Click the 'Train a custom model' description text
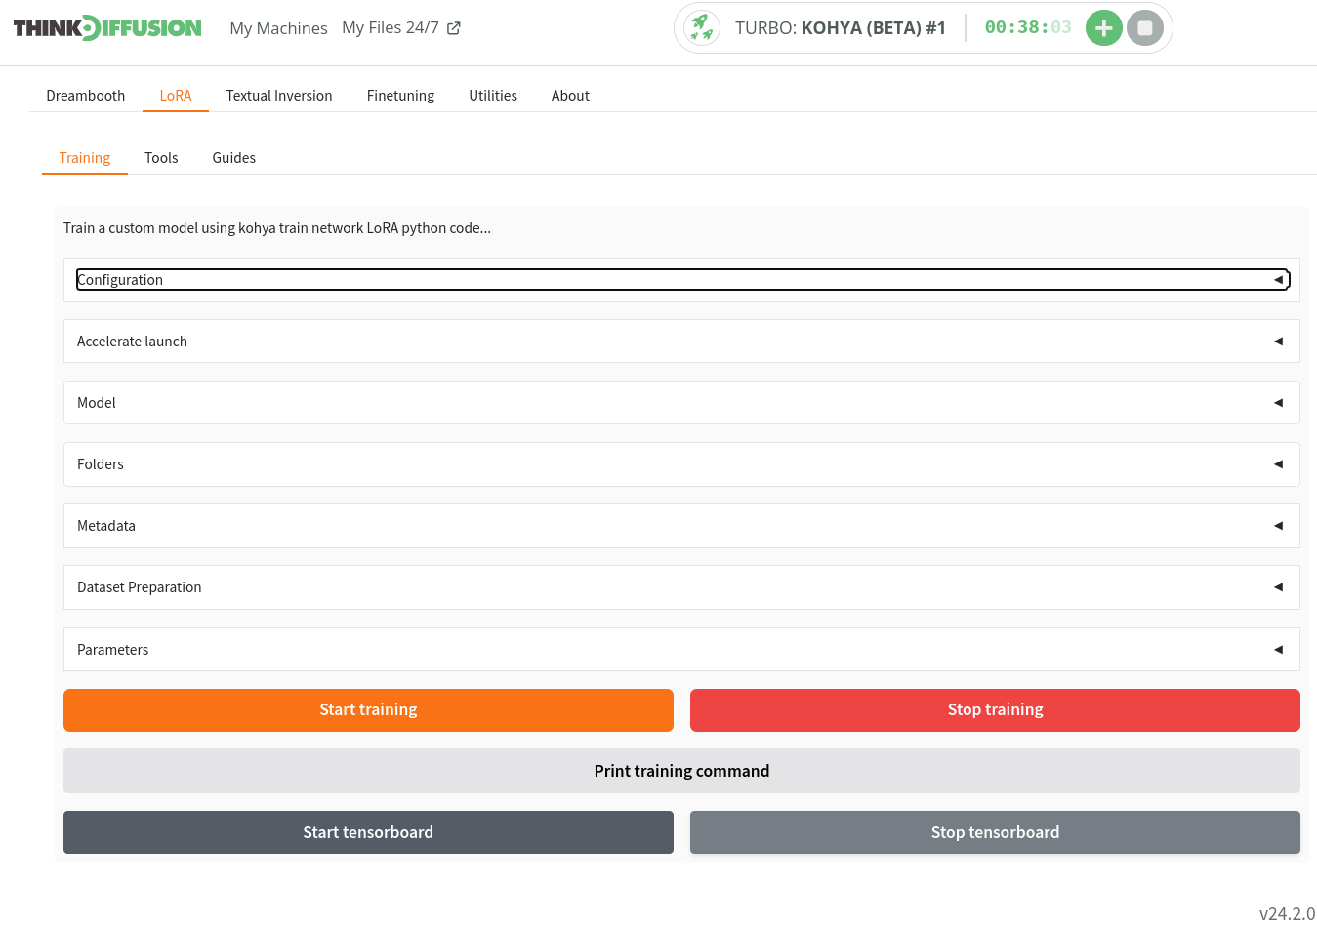 tap(277, 227)
